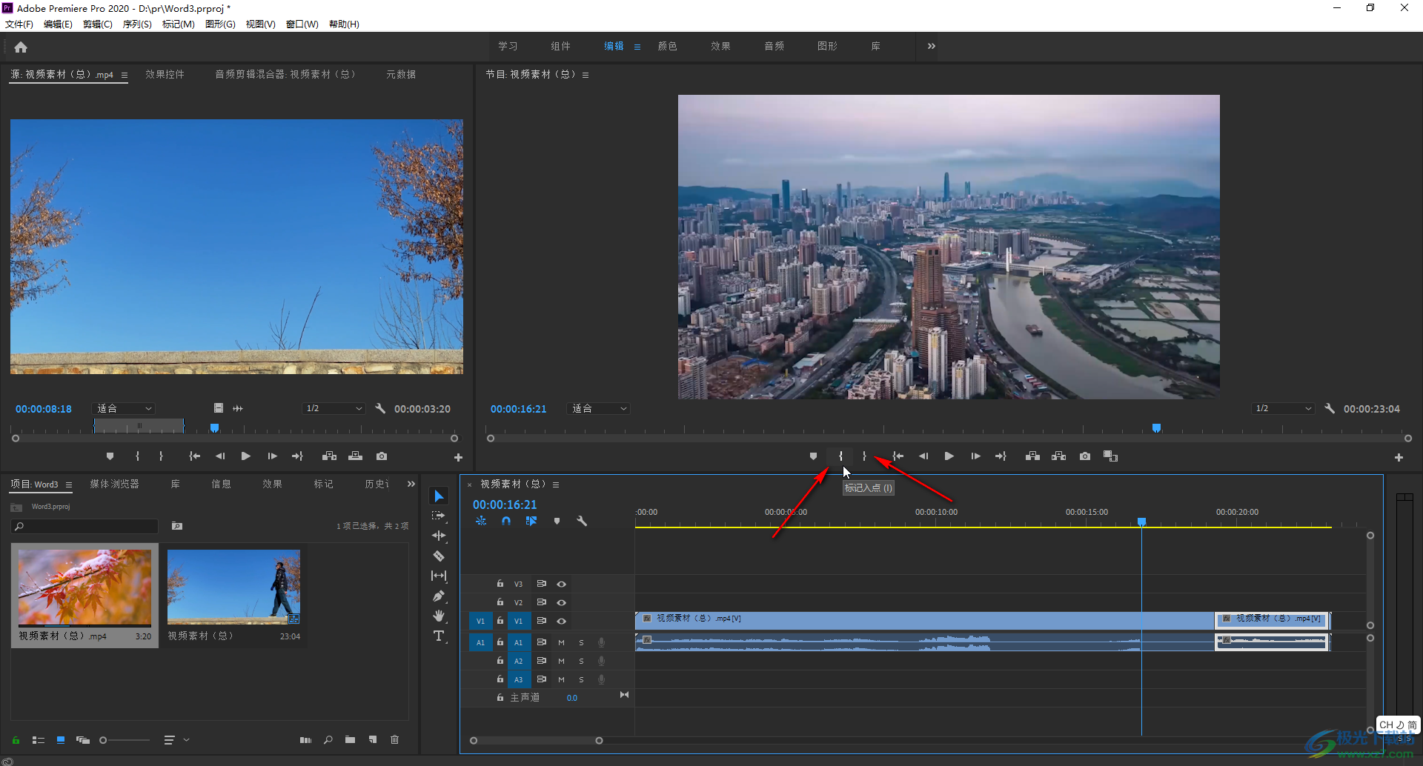Click New Item button in Project panel
Viewport: 1423px width, 766px height.
[373, 739]
